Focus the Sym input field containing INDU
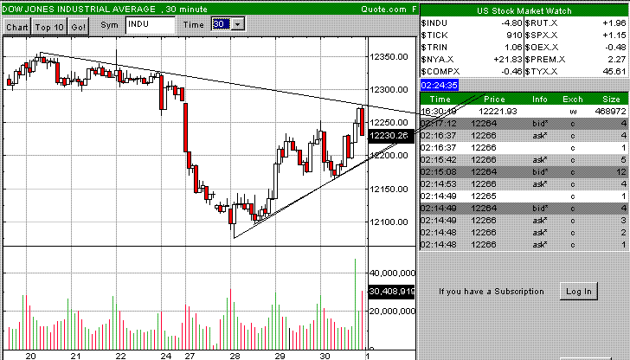The height and width of the screenshot is (360, 630). point(151,25)
